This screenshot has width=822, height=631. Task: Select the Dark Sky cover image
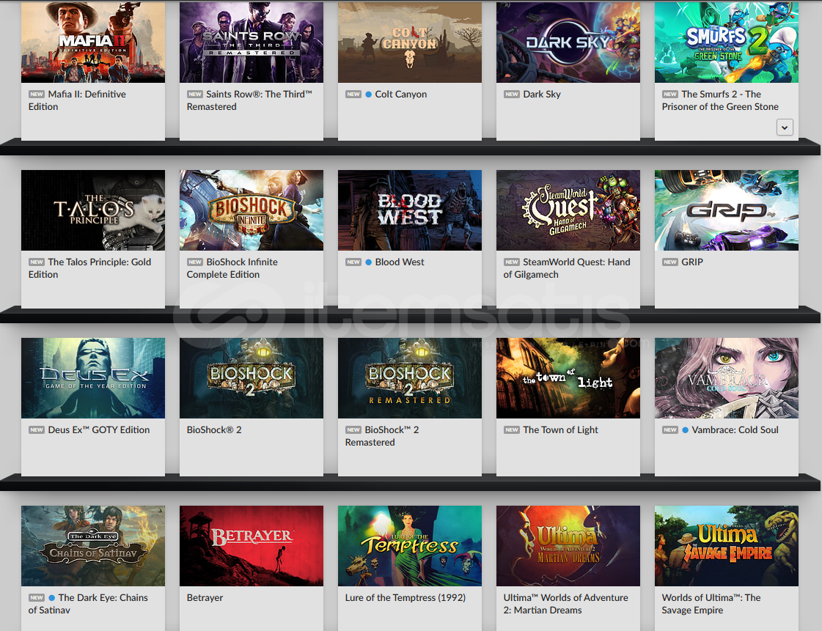tap(568, 43)
